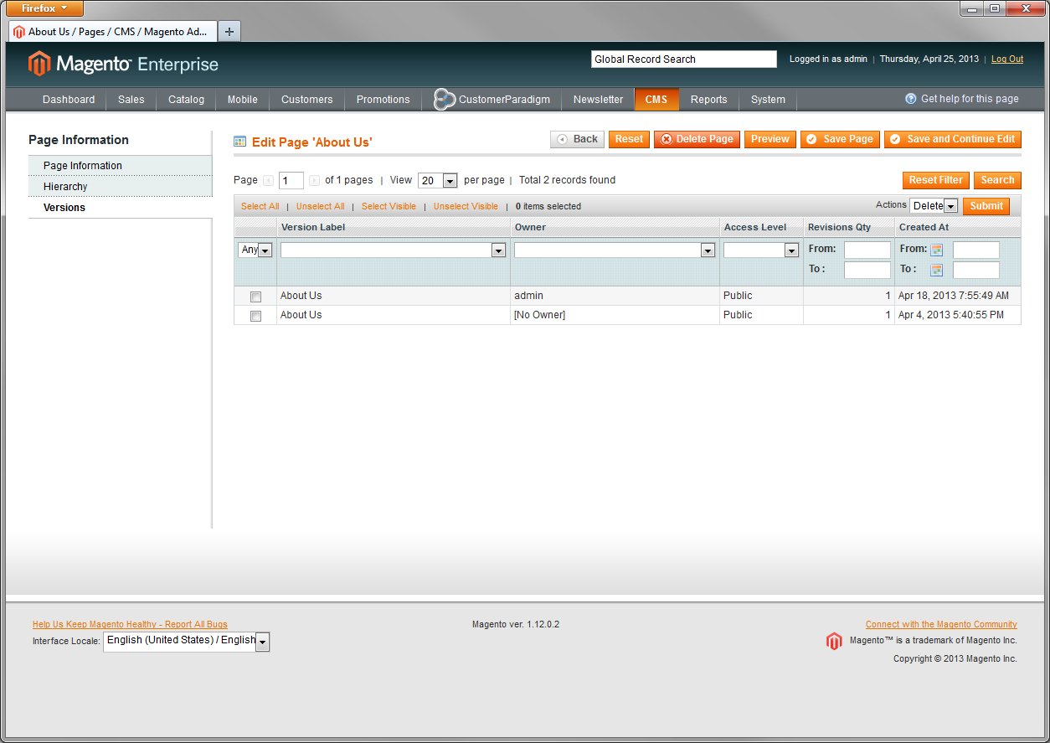Viewport: 1050px width, 743px height.
Task: Open the Promotions menu
Action: (383, 99)
